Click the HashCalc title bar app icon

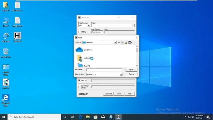click(x=79, y=18)
